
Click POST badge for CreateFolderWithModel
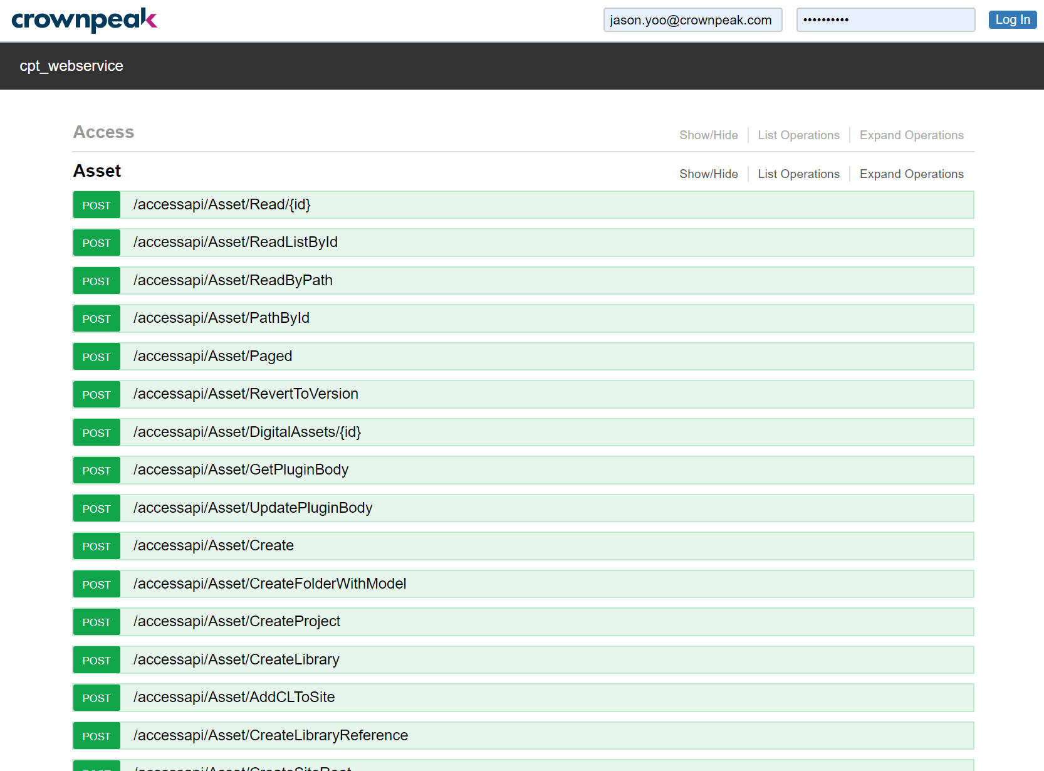coord(97,584)
